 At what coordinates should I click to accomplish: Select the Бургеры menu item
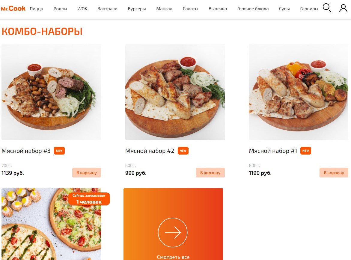tap(137, 9)
